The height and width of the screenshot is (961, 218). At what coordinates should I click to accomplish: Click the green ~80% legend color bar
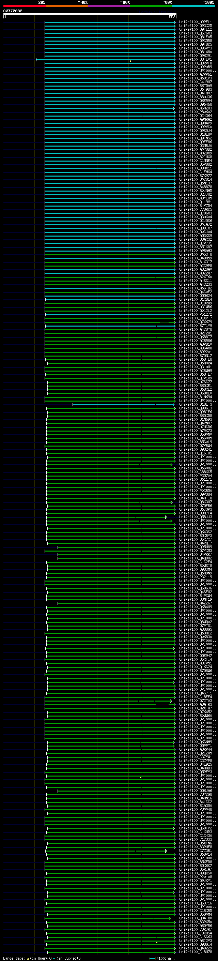[151, 6]
